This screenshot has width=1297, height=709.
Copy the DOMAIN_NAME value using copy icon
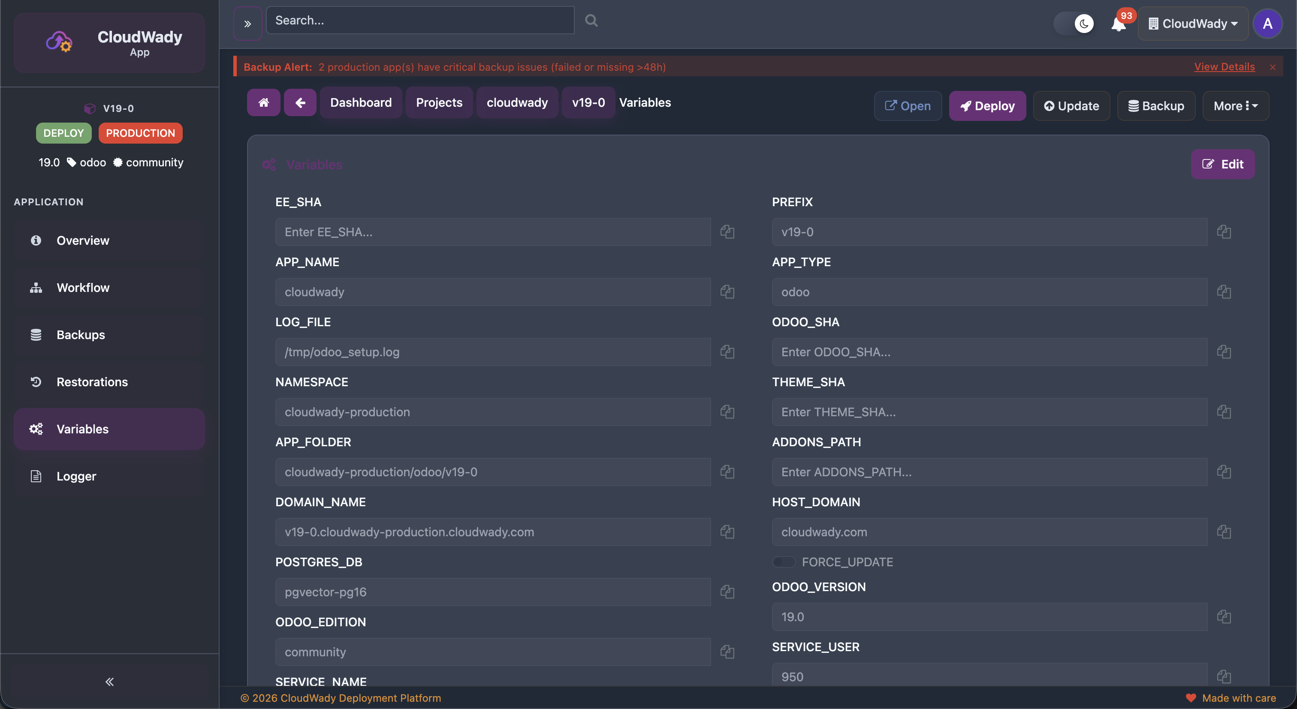pyautogui.click(x=727, y=532)
